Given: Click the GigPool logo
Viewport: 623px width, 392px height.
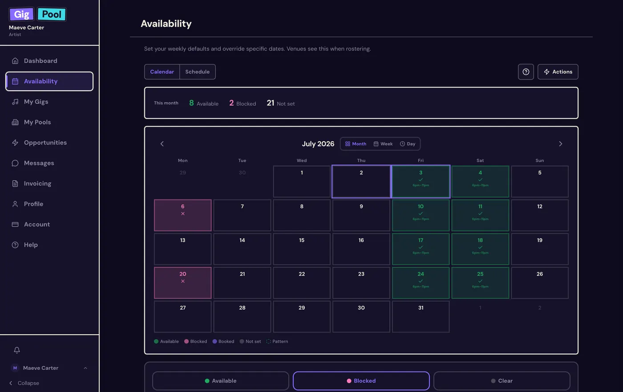Looking at the screenshot, I should pyautogui.click(x=38, y=14).
